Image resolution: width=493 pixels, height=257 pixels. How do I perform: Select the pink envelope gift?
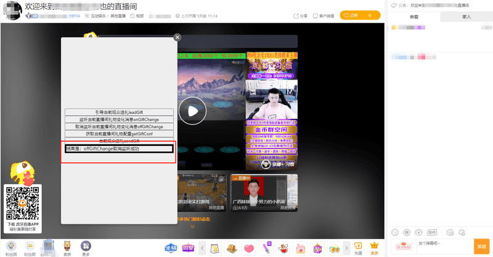(300, 248)
